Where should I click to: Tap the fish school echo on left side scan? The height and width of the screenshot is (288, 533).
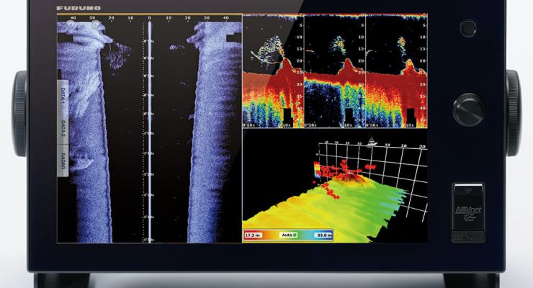[x=117, y=55]
